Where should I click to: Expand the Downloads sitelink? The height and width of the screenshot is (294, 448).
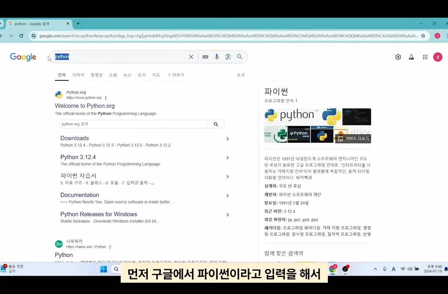228,139
